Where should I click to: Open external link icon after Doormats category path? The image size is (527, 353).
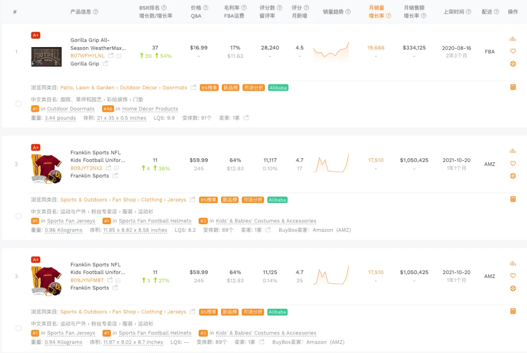pyautogui.click(x=193, y=87)
